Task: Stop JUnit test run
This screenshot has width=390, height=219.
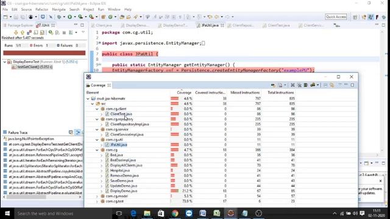Action: click(64, 32)
